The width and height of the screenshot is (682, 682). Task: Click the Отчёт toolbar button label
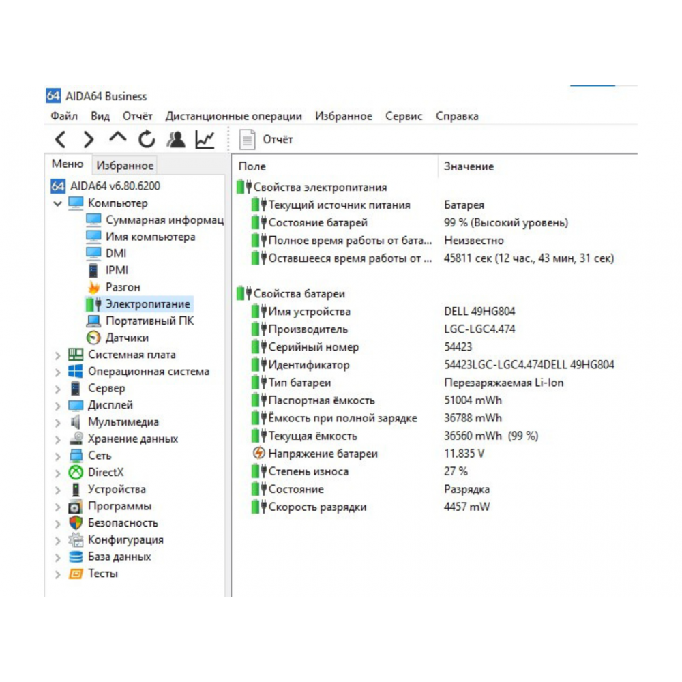point(278,140)
